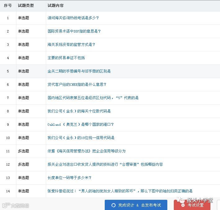Open question about Oakland (奥克兰) port

(x=81, y=125)
